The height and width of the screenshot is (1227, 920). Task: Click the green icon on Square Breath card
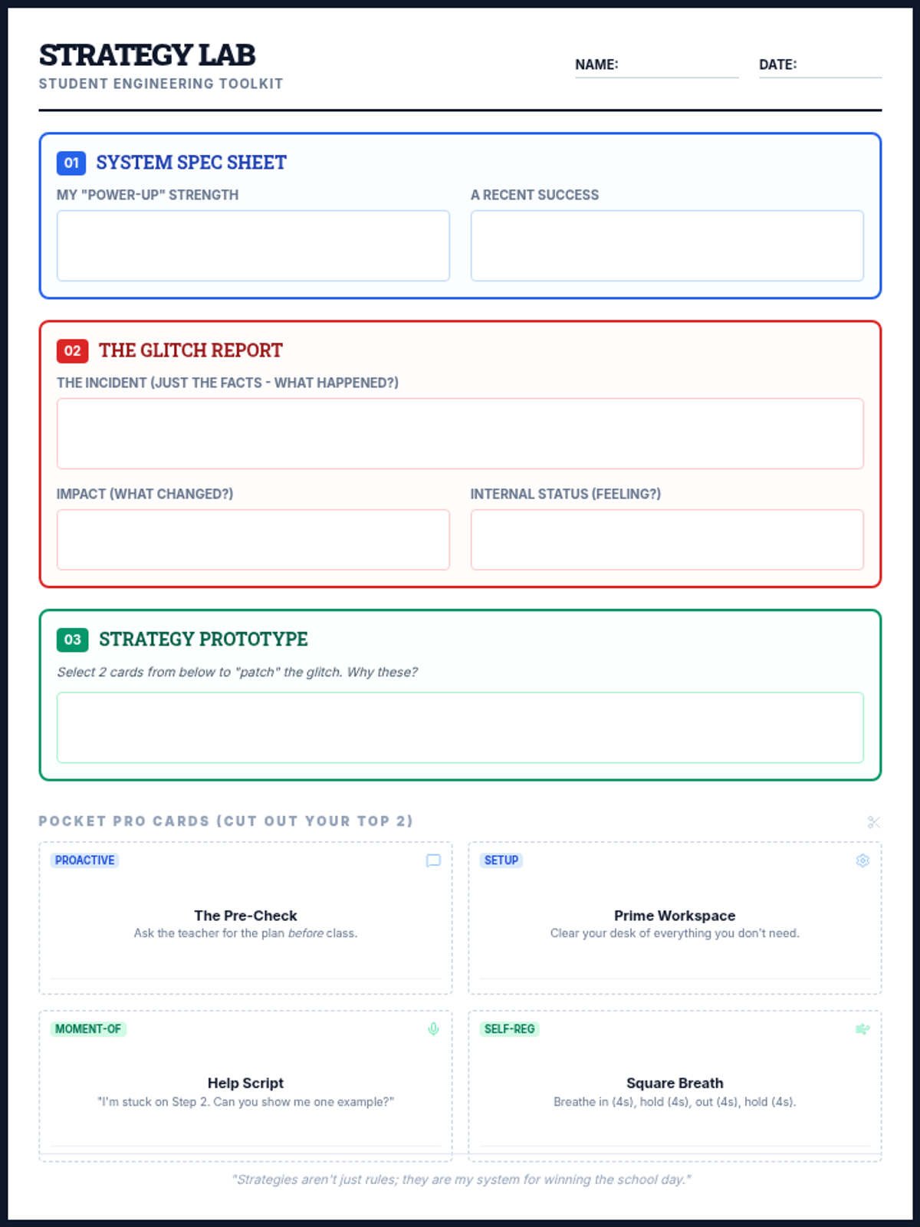click(x=863, y=1029)
